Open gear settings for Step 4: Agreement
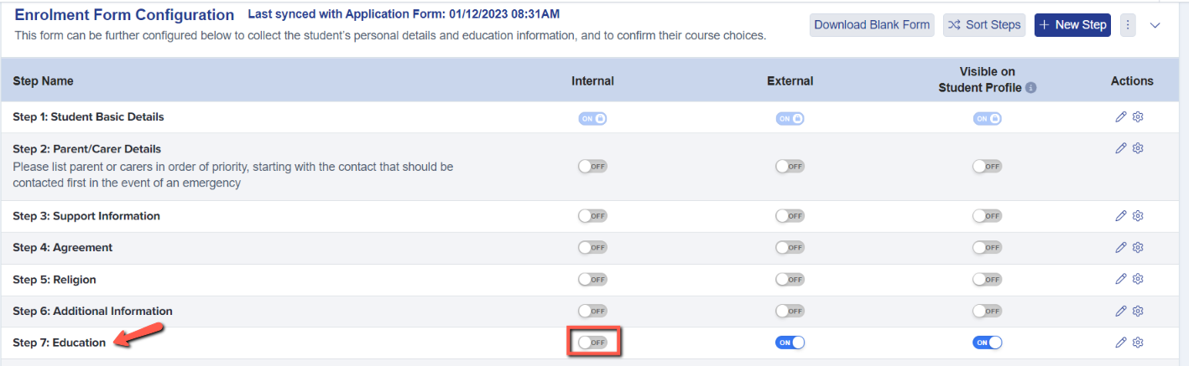This screenshot has width=1189, height=366. [x=1138, y=248]
